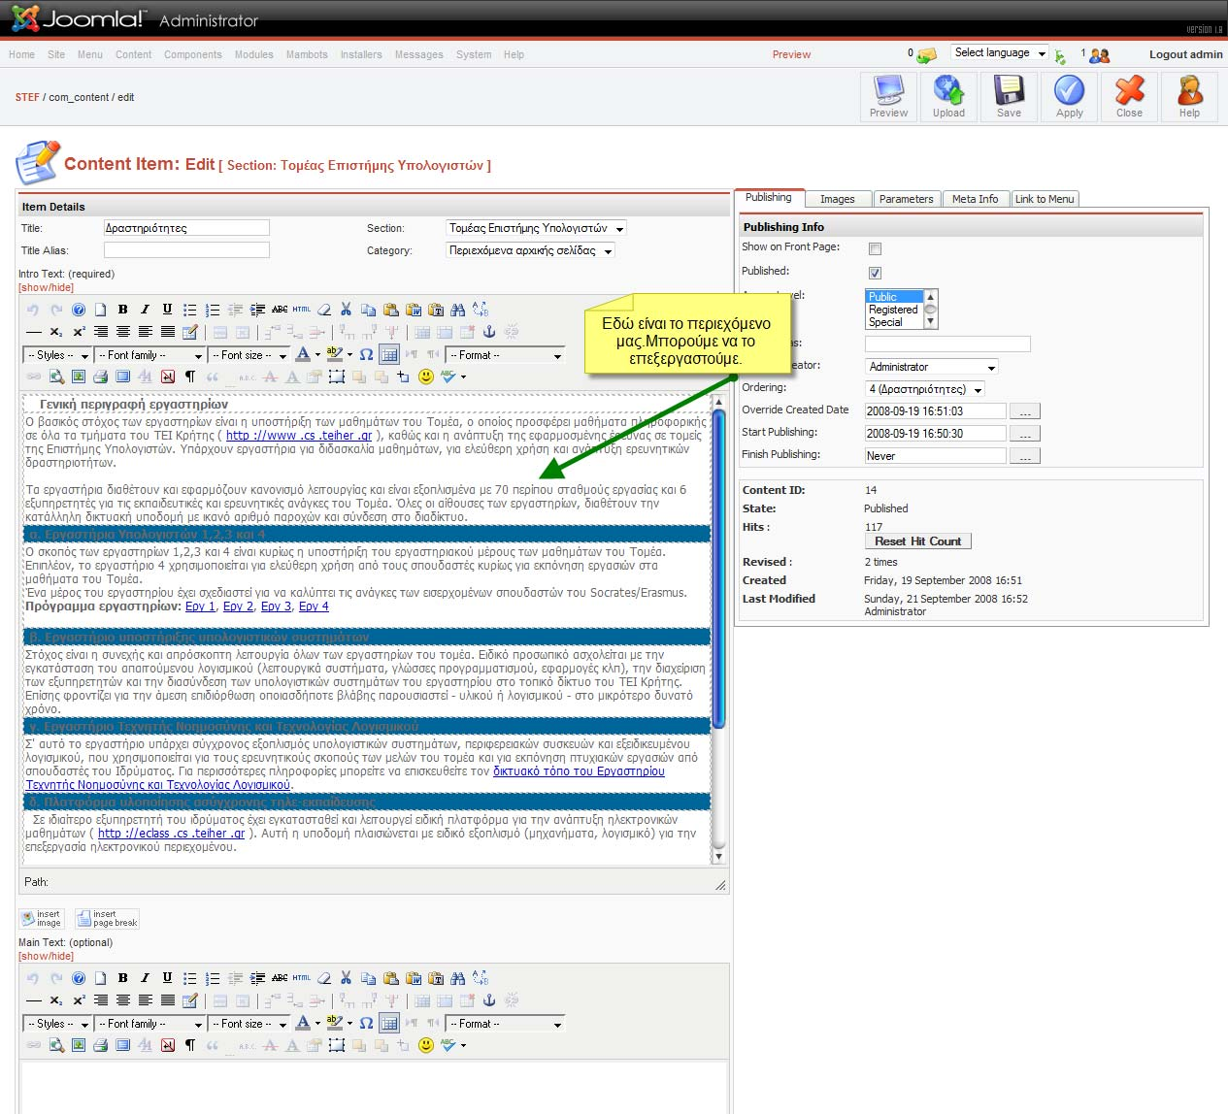Click the superscript icon in Intro Text editor

(79, 332)
